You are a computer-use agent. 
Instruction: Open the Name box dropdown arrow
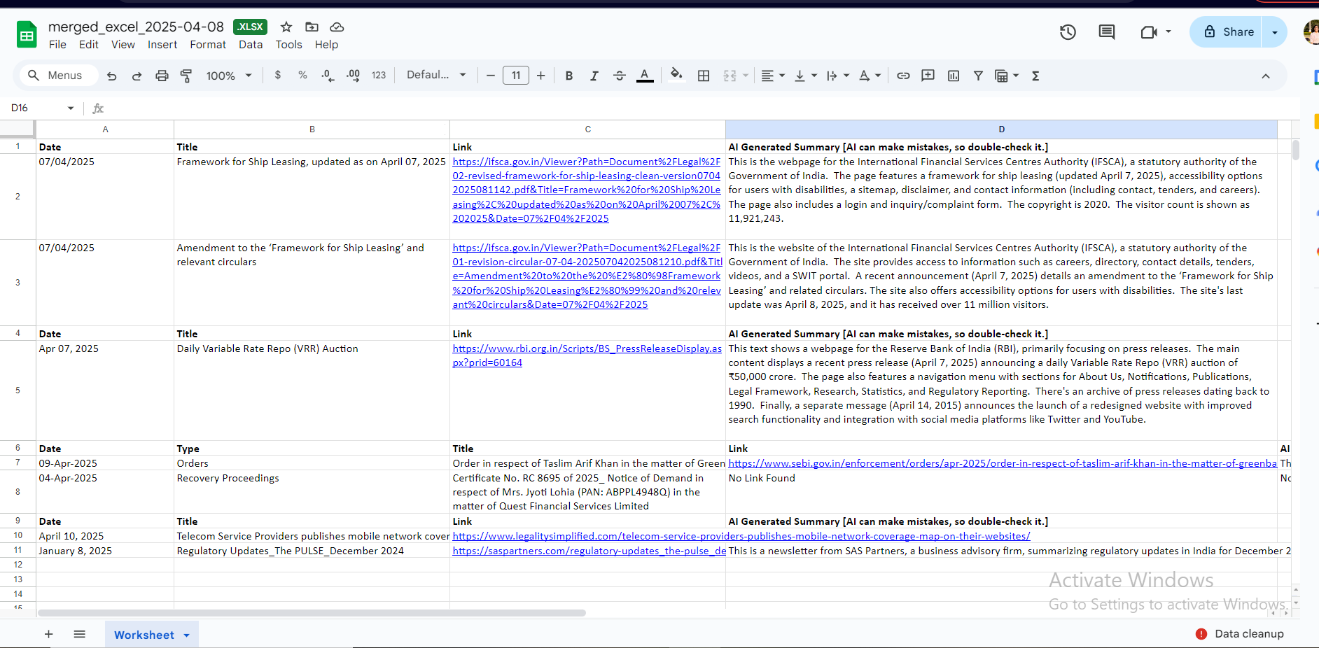tap(71, 108)
